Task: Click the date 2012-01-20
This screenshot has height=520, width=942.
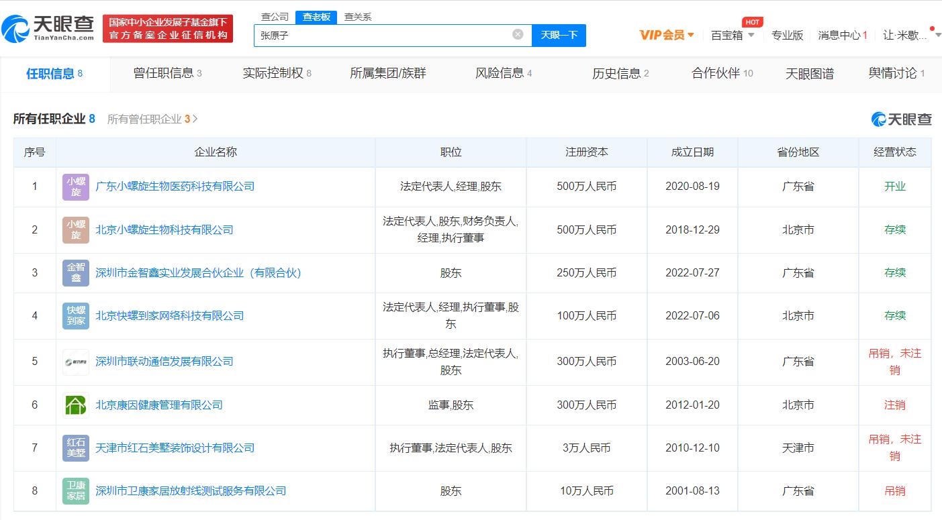Action: [x=692, y=405]
